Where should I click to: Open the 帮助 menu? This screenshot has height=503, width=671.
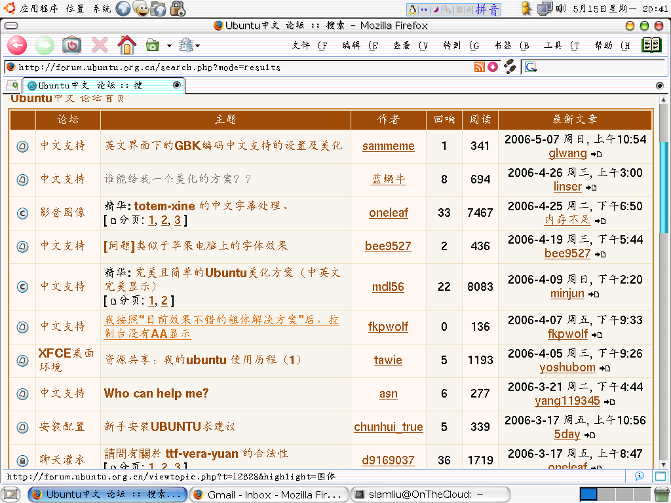[613, 45]
